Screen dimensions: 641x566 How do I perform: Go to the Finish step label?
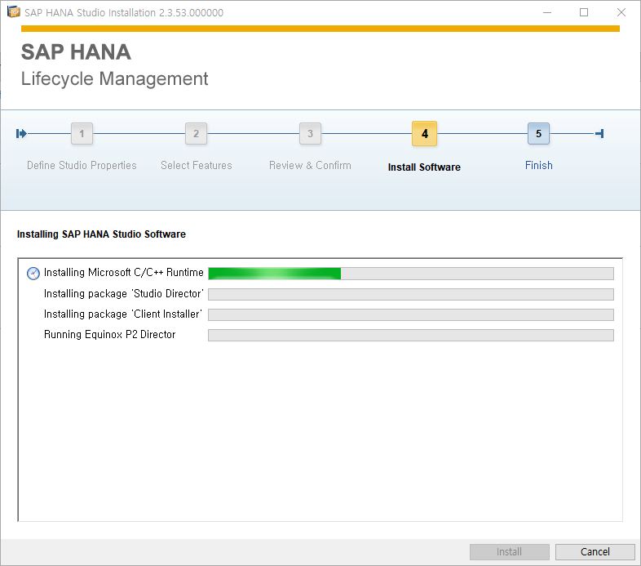coord(538,166)
